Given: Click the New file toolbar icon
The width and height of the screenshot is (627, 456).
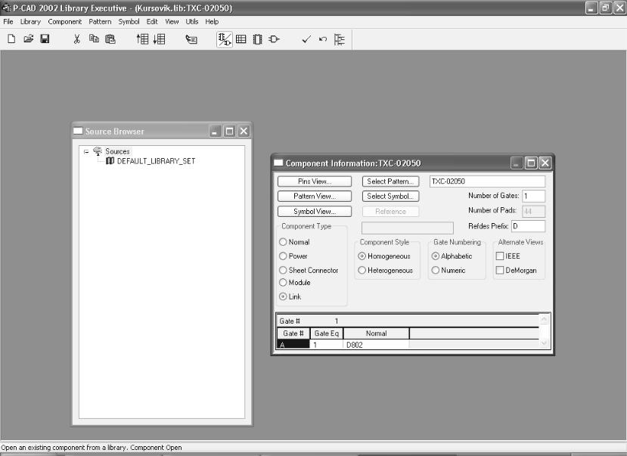Looking at the screenshot, I should (x=11, y=39).
